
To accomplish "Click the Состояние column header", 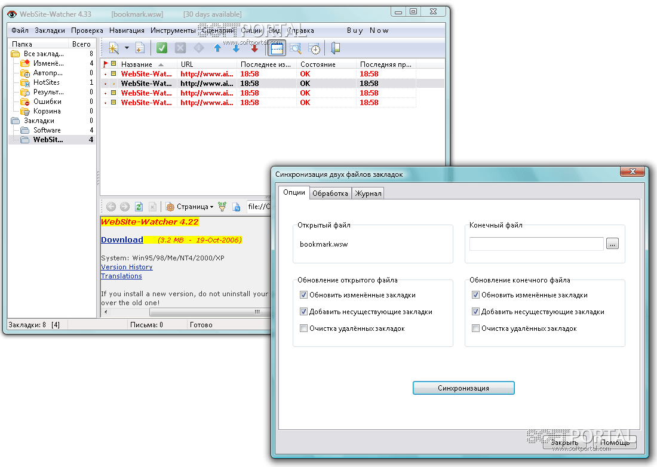I will click(326, 64).
